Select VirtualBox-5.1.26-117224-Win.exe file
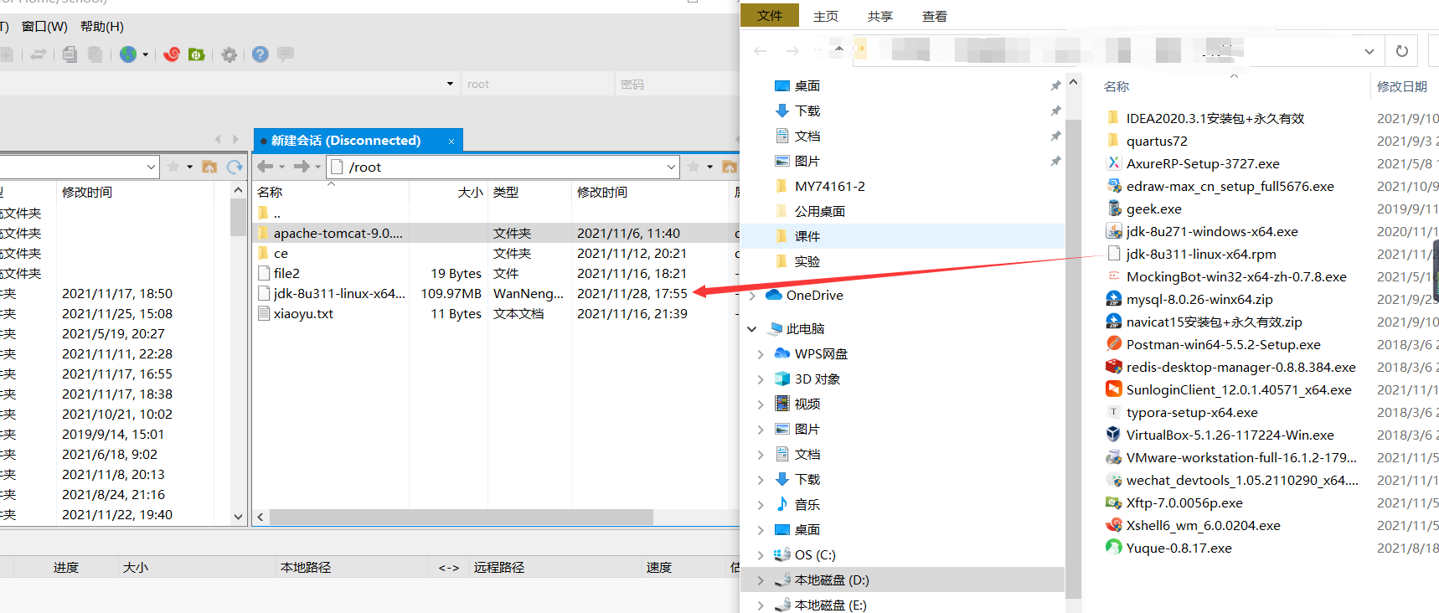 click(1230, 435)
